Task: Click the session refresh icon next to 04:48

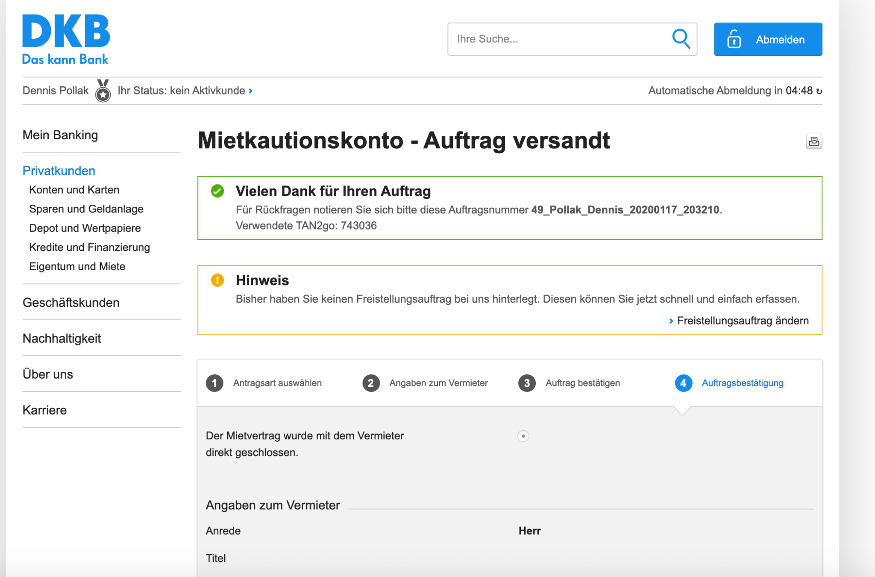Action: (x=819, y=90)
